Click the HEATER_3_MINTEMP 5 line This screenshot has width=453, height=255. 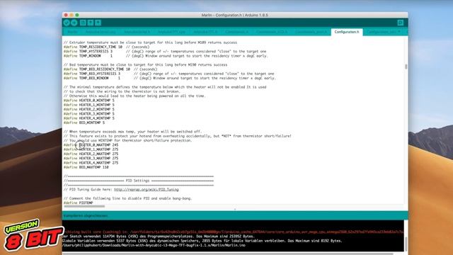pos(89,114)
